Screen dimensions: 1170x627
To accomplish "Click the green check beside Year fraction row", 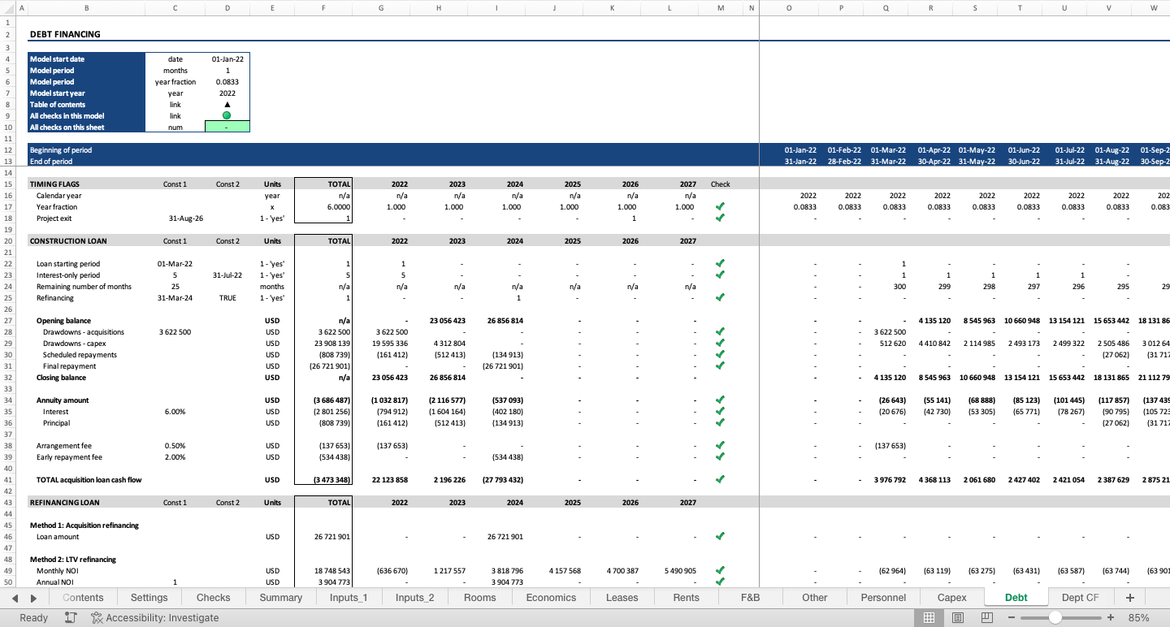I will 719,206.
